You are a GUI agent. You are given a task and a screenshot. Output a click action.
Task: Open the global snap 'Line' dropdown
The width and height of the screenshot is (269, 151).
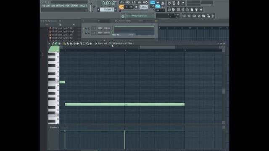pos(160,10)
